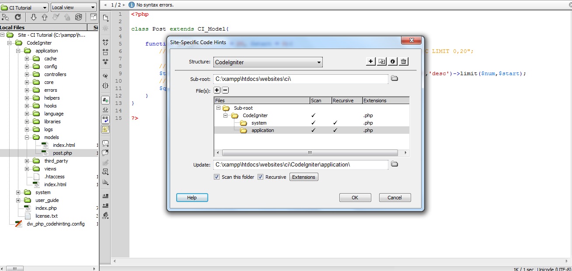Open the Structure dropdown showing CodeIgniter

click(319, 62)
